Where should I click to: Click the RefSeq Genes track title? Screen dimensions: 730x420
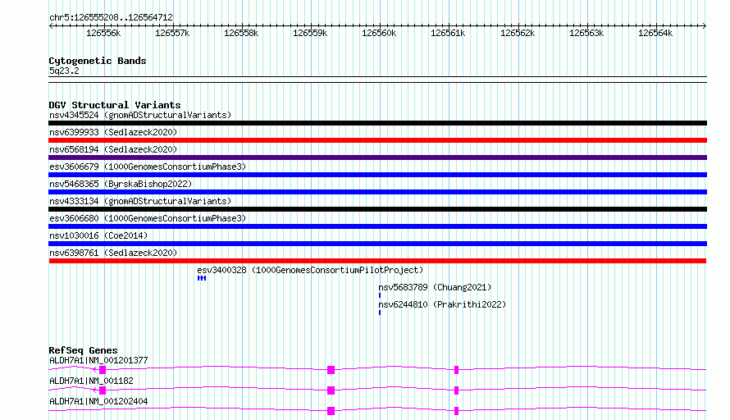pos(83,350)
